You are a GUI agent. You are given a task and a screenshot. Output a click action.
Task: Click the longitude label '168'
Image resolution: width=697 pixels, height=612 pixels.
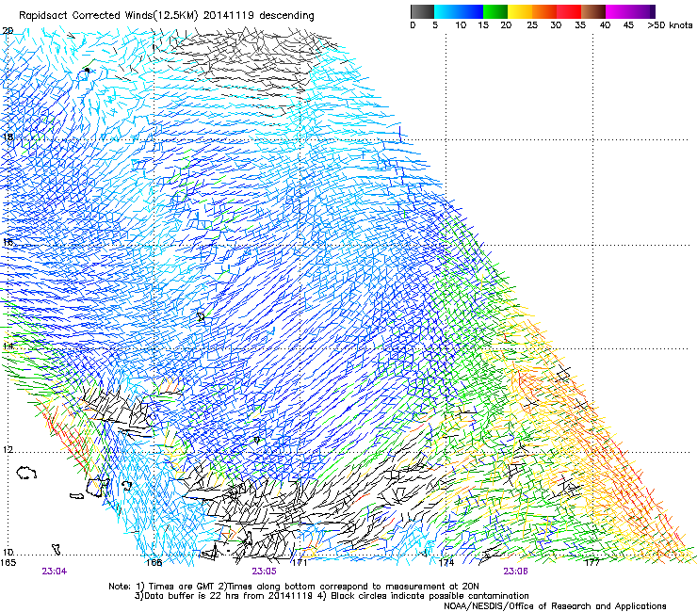(x=154, y=563)
